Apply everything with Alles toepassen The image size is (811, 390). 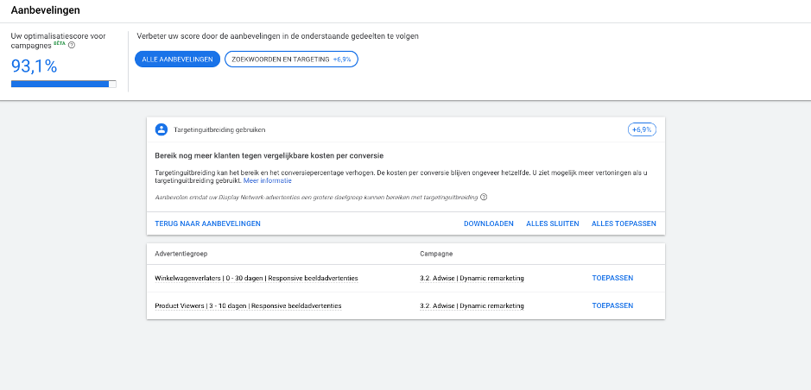click(x=624, y=223)
